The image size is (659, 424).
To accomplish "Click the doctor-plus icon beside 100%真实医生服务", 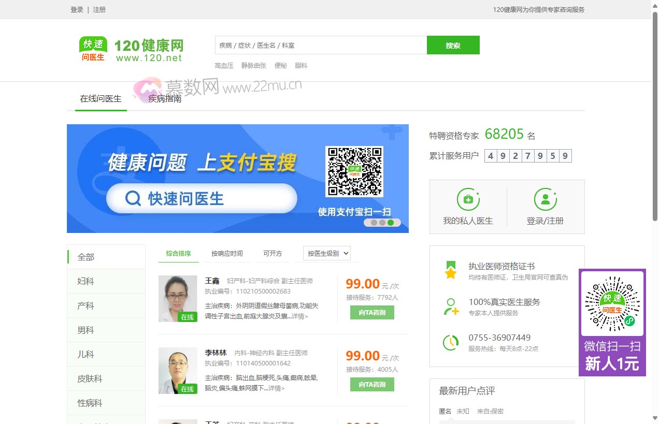I will click(x=450, y=306).
